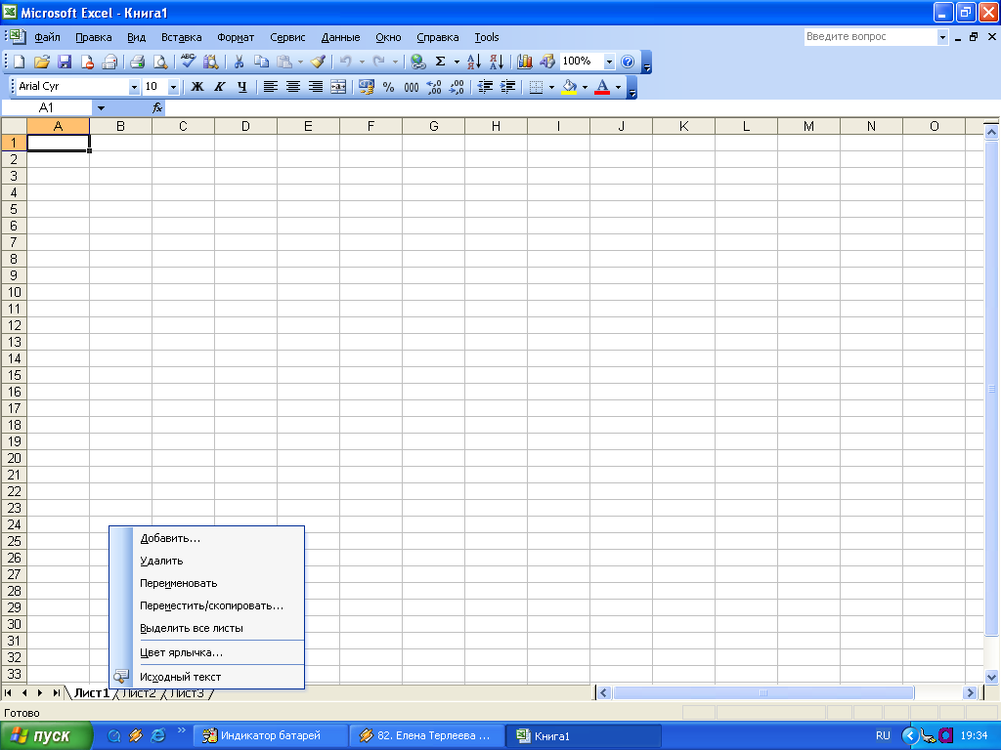
Task: Toggle underline Ч formatting
Action: pyautogui.click(x=242, y=87)
